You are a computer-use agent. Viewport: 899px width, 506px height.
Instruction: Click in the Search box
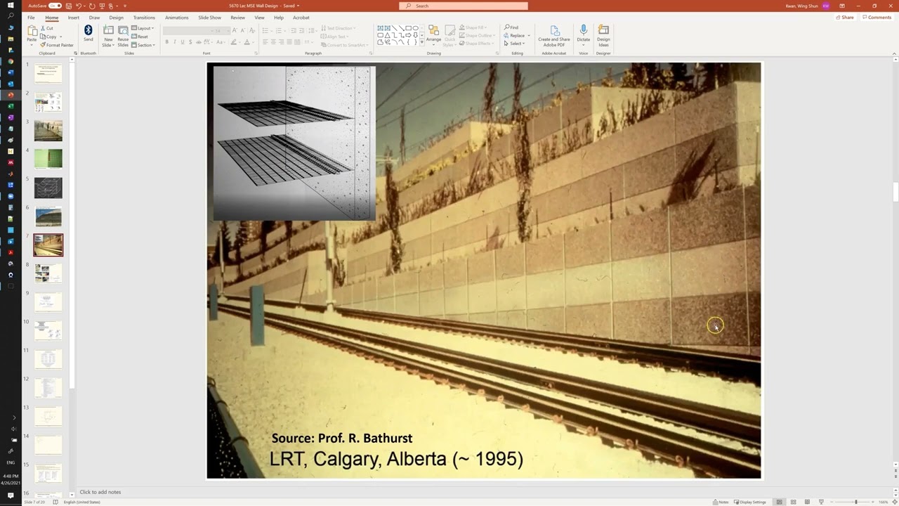[464, 6]
